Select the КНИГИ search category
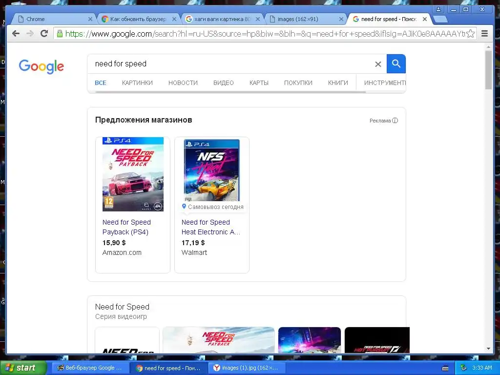The image size is (500, 375). click(x=338, y=83)
